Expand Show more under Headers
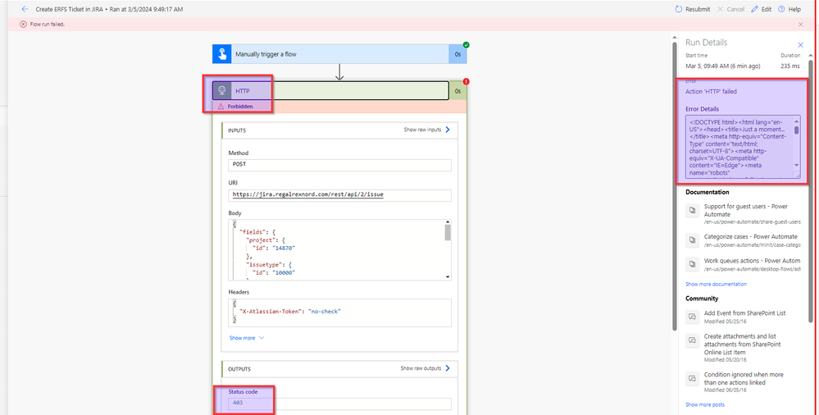 pos(247,338)
